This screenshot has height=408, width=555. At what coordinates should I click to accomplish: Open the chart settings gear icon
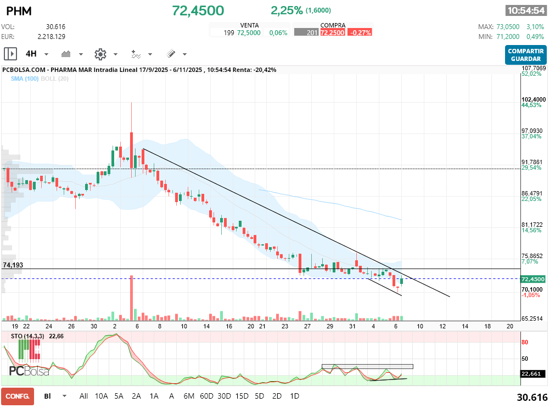pyautogui.click(x=100, y=54)
